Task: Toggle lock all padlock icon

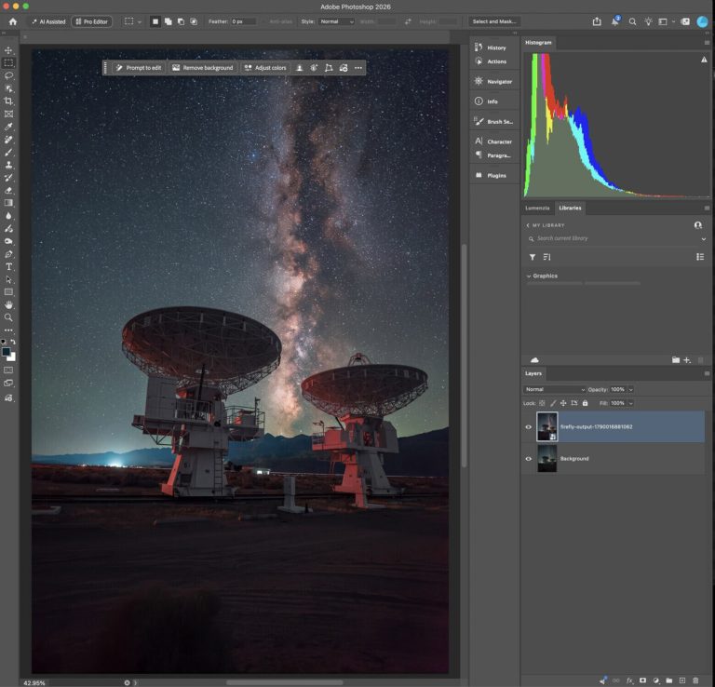Action: [x=585, y=403]
